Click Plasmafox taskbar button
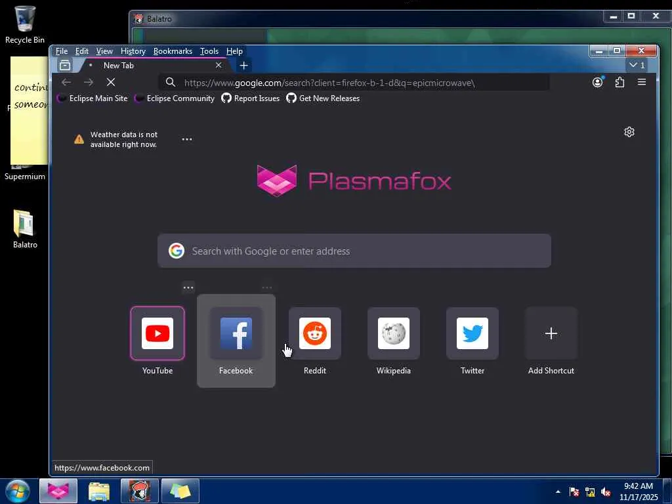The height and width of the screenshot is (504, 672). 58,491
